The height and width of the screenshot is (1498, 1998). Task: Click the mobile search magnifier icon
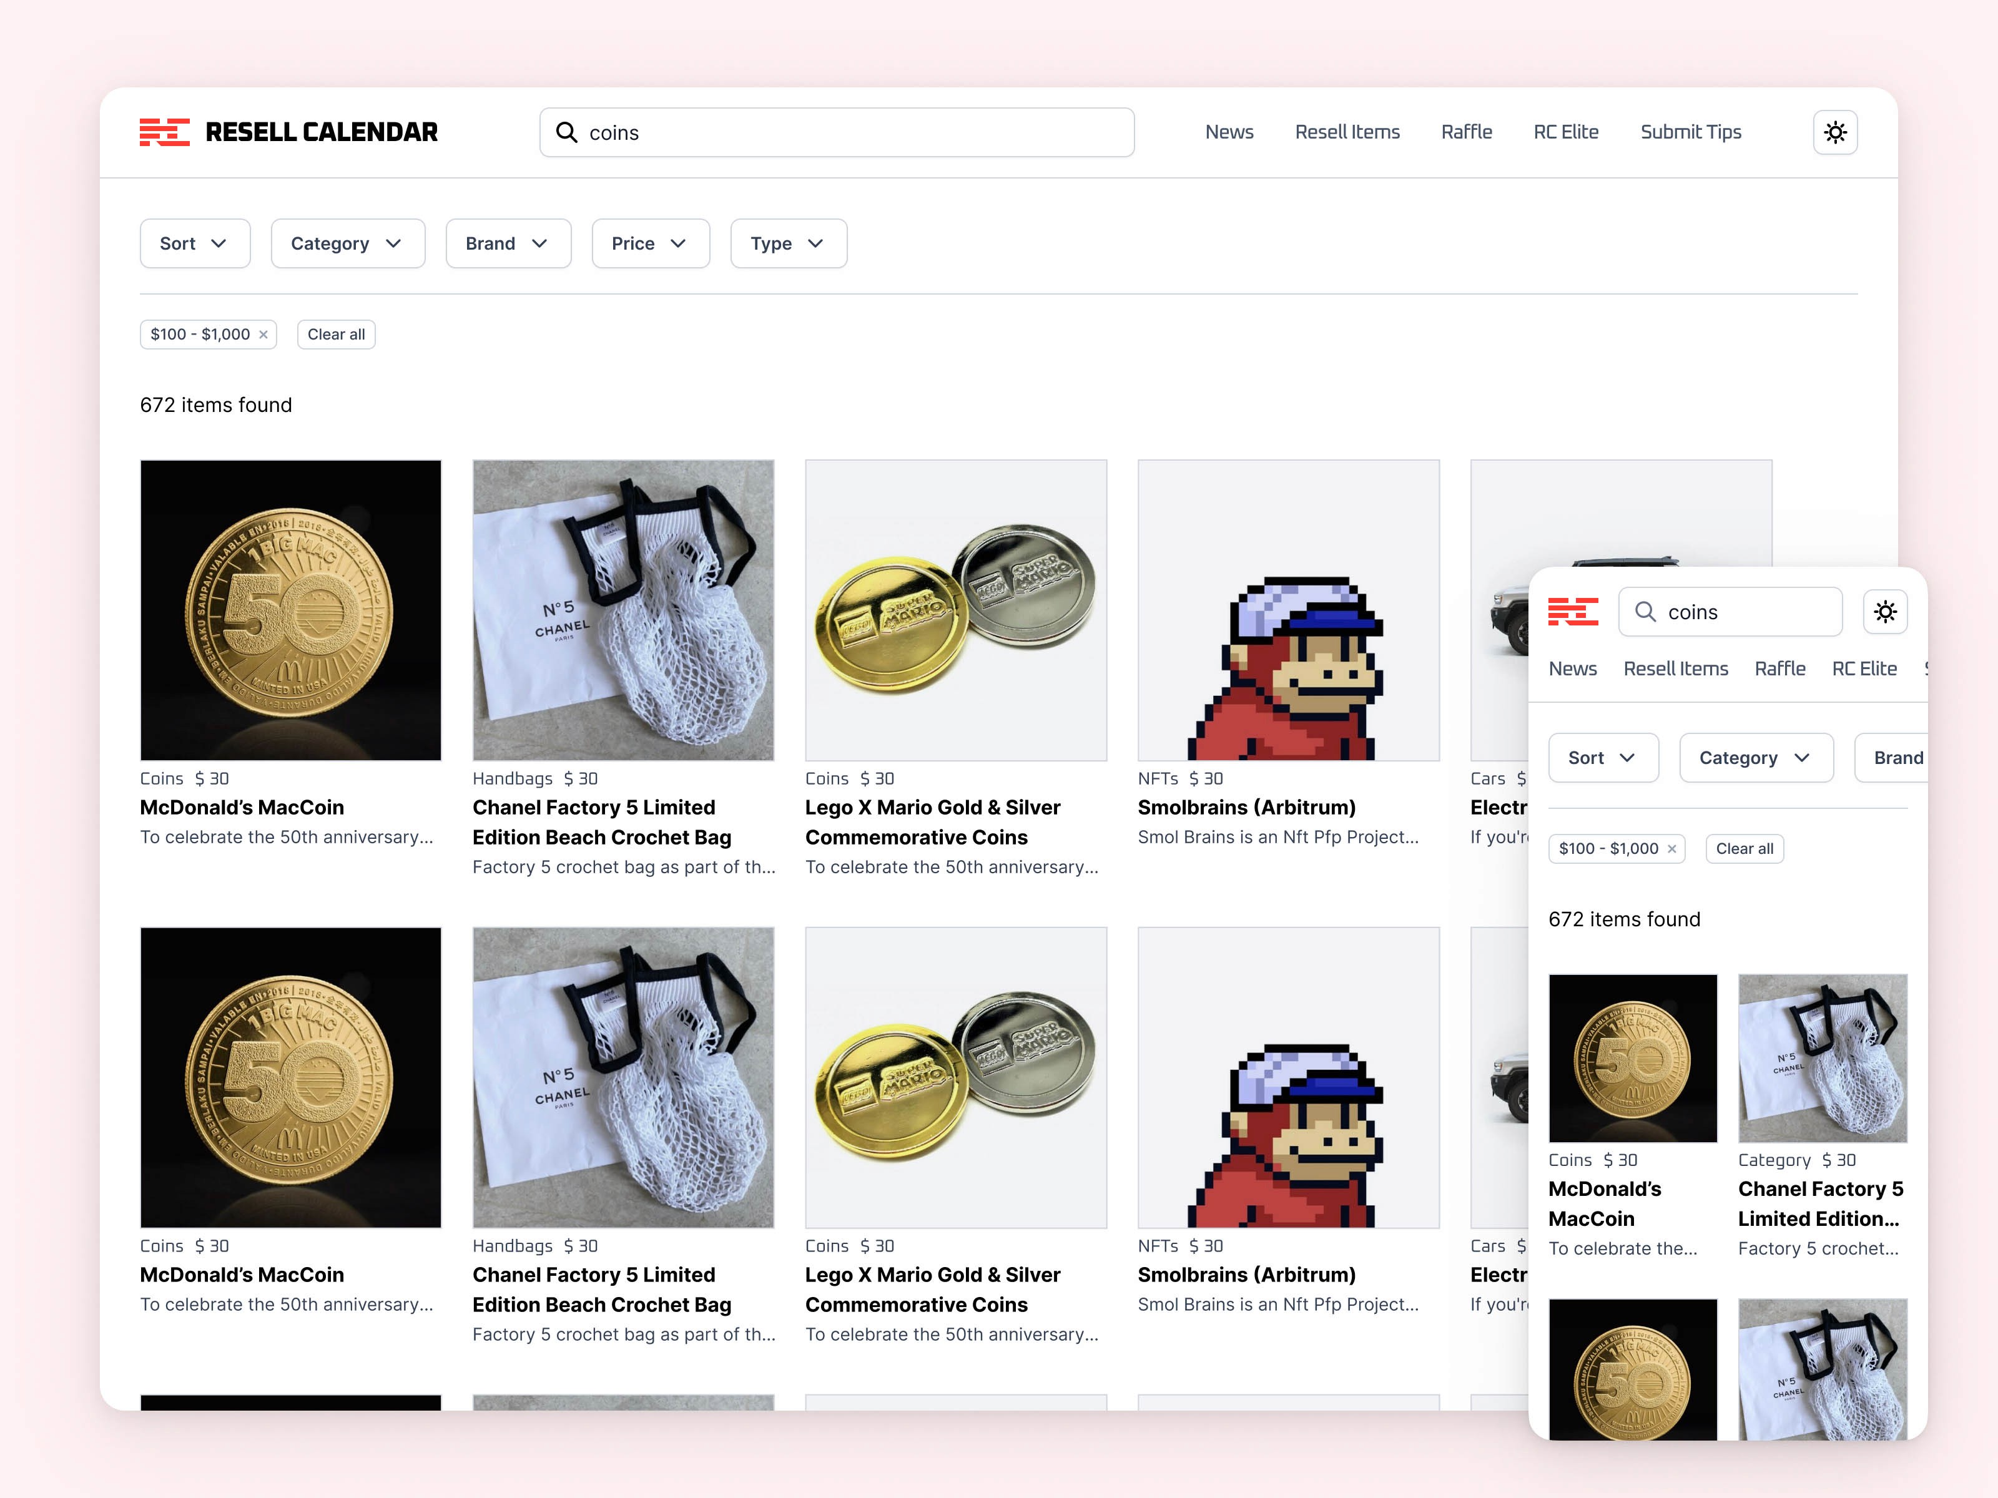pyautogui.click(x=1645, y=612)
